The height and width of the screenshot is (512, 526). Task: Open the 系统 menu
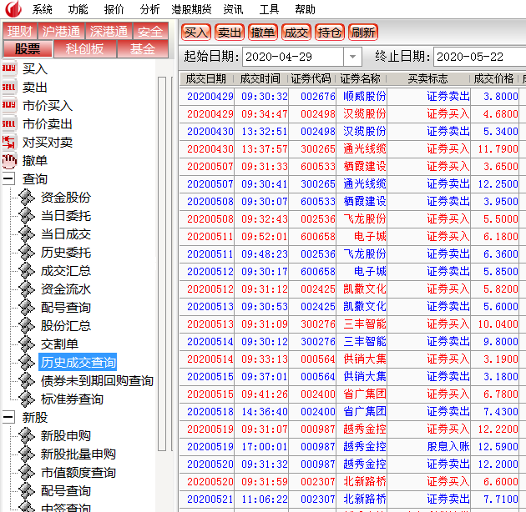[43, 9]
